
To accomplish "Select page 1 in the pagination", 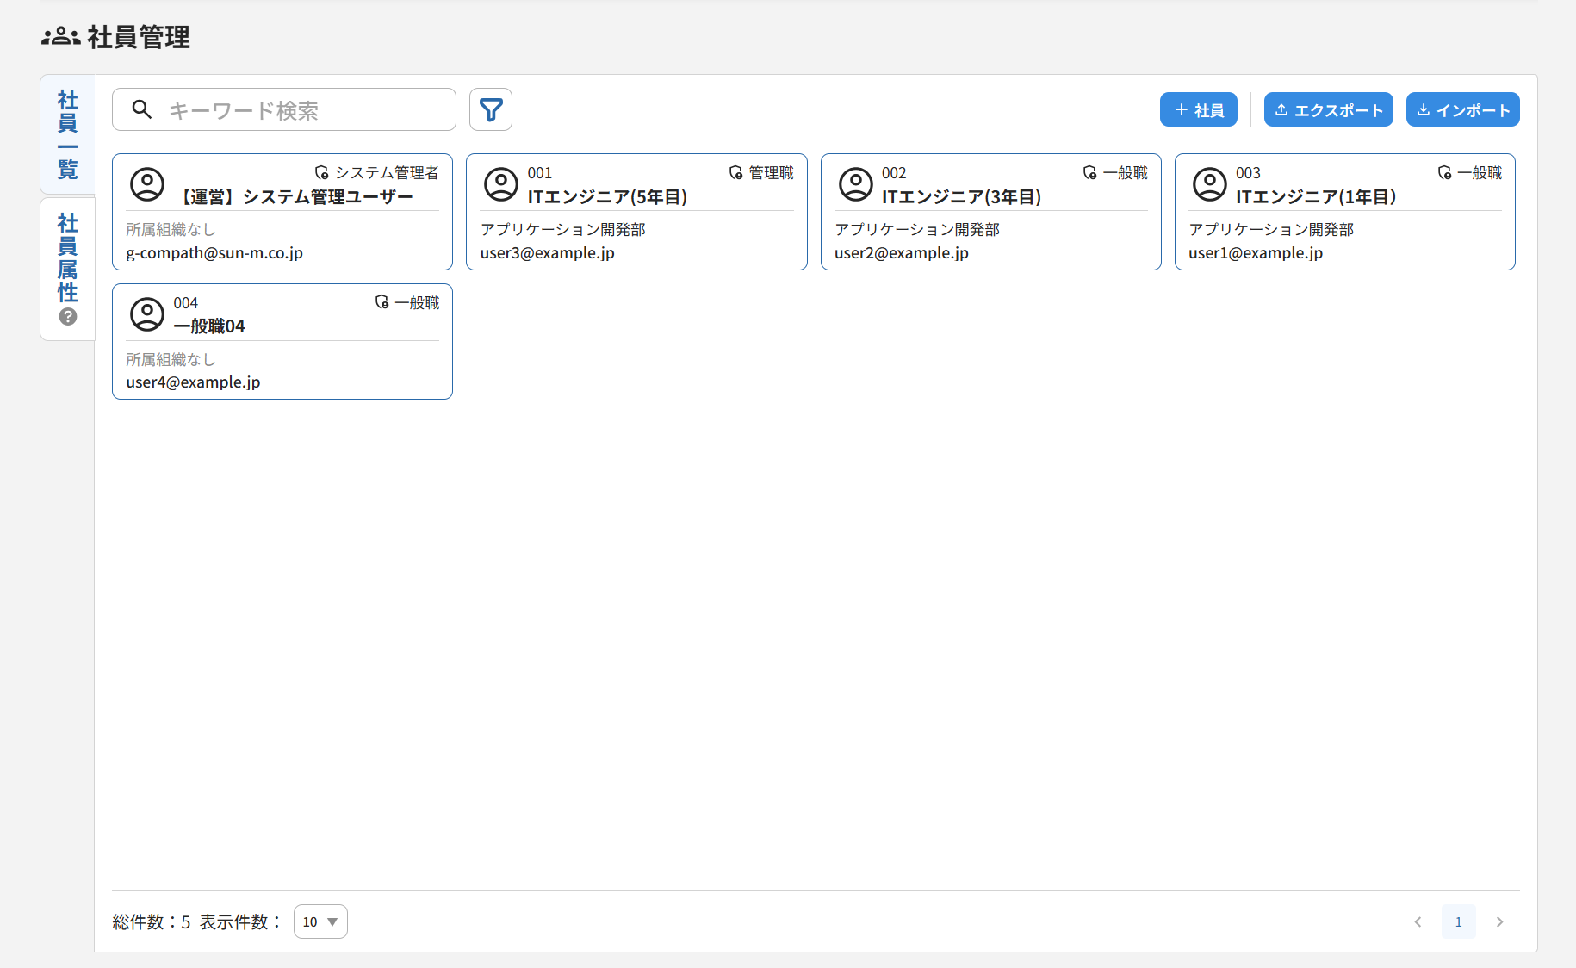I will click(1458, 921).
